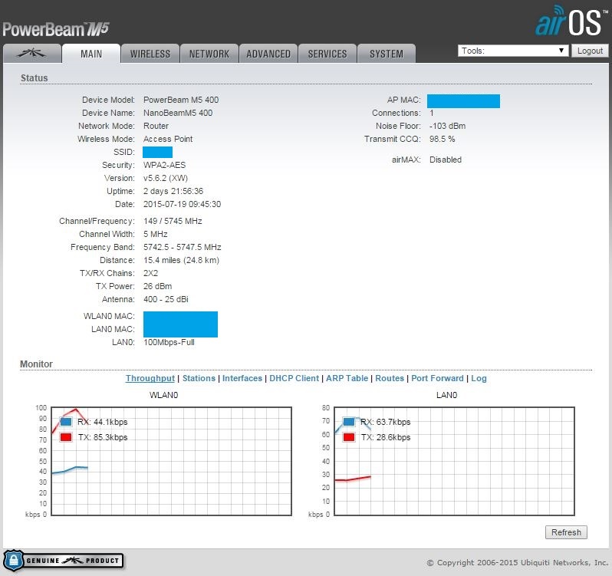The image size is (612, 576).
Task: Open the SERVICES tab
Action: click(x=327, y=54)
